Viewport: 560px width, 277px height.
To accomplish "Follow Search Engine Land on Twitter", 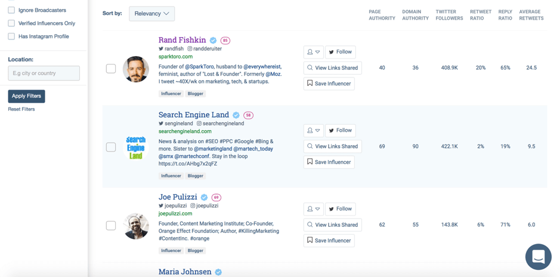I will [x=341, y=131].
